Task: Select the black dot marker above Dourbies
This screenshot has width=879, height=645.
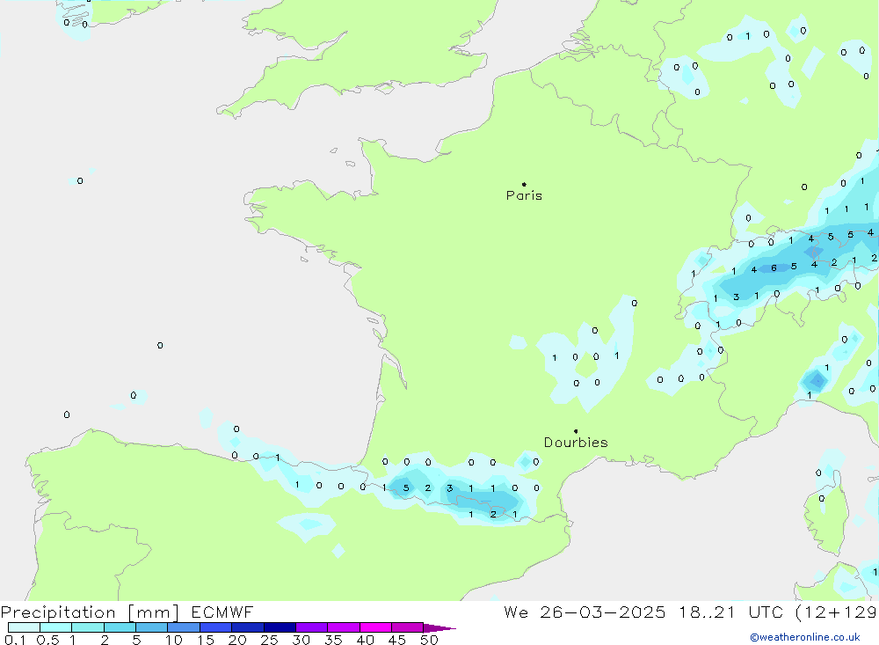Action: point(576,431)
